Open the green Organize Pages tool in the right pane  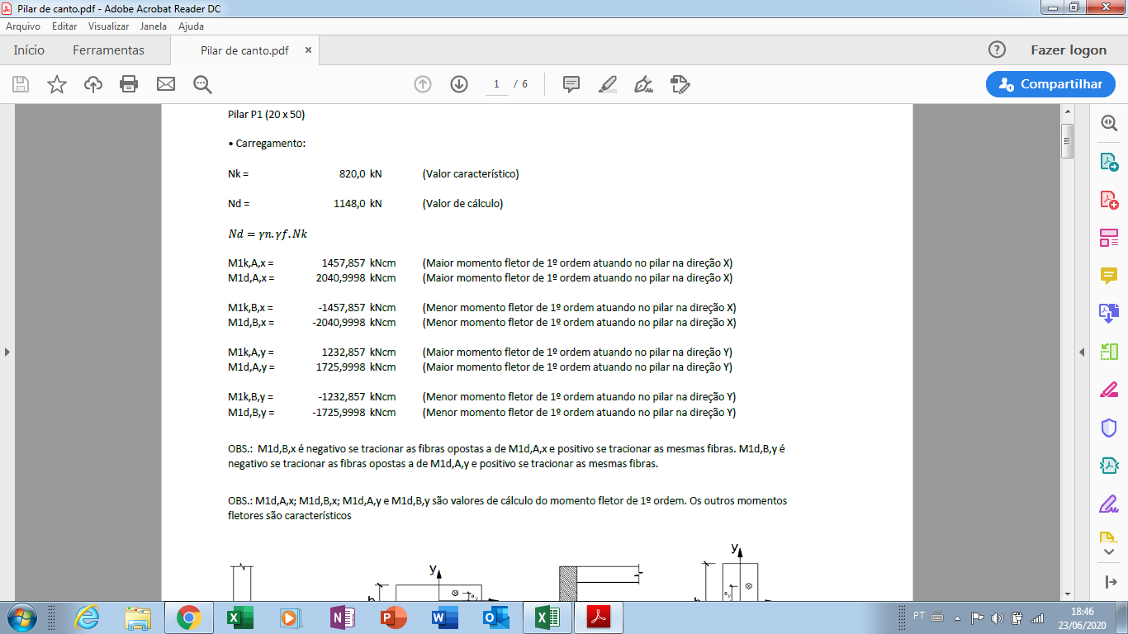pos(1109,352)
